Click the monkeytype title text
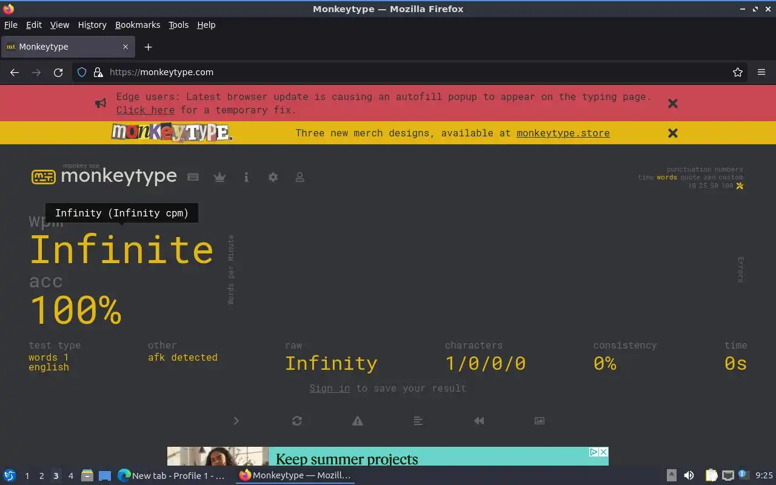This screenshot has width=776, height=485. tap(119, 176)
